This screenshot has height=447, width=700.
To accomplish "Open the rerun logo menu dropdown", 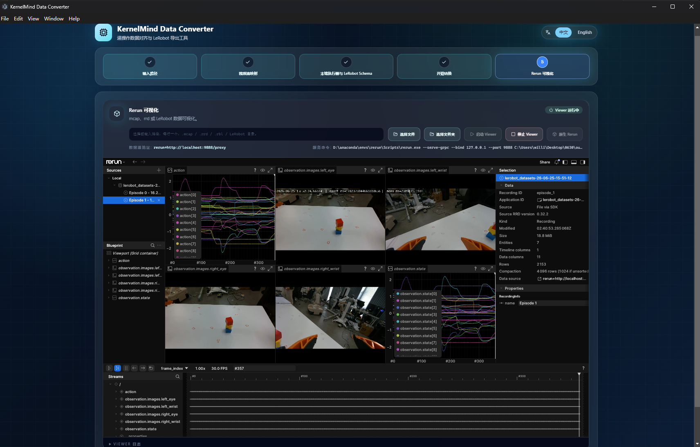I will 116,162.
